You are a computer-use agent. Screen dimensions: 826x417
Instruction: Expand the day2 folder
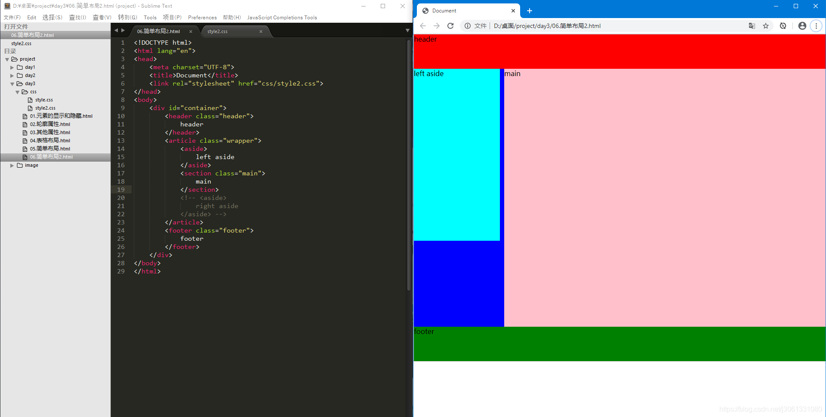[x=12, y=76]
